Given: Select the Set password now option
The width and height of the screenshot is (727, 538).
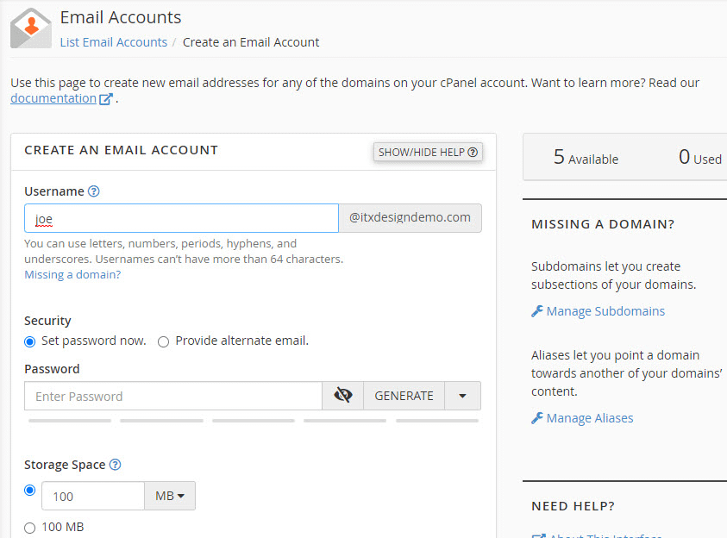Looking at the screenshot, I should (29, 341).
